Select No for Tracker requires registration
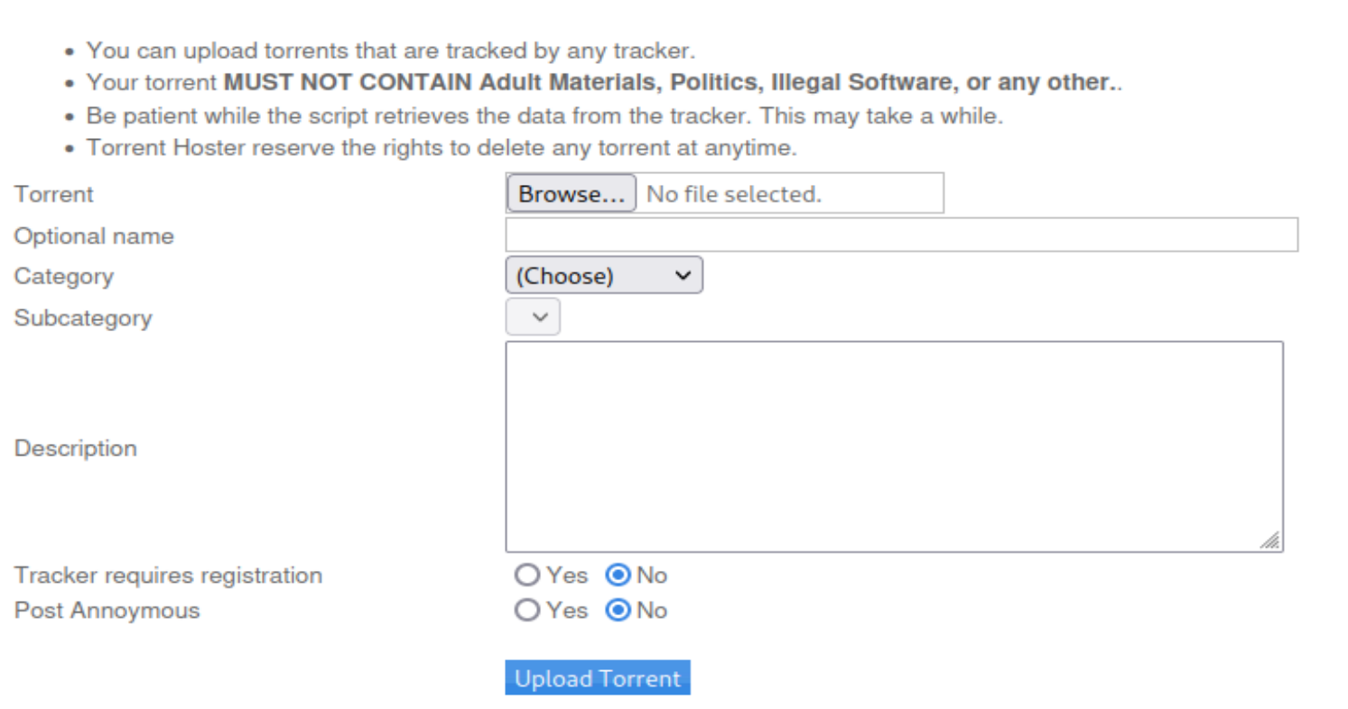Viewport: 1348px width, 709px height. (x=618, y=575)
